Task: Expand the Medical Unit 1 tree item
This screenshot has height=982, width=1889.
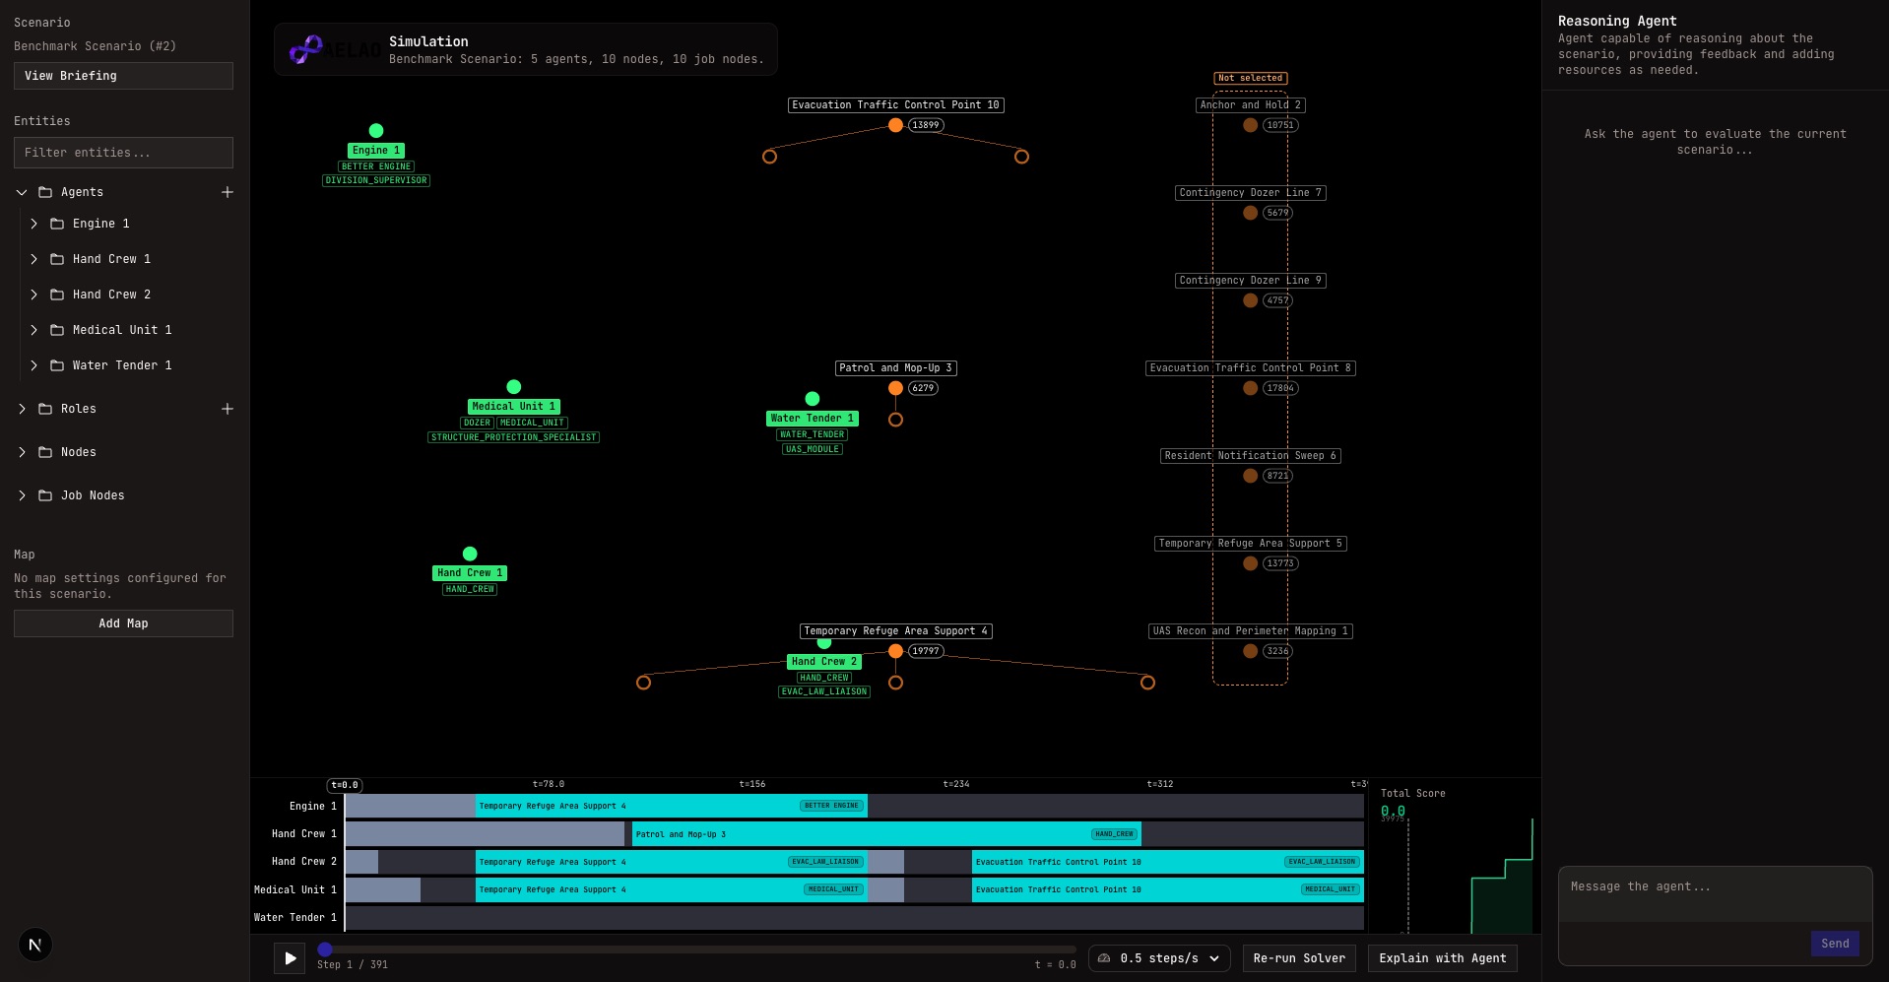Action: pos(33,330)
